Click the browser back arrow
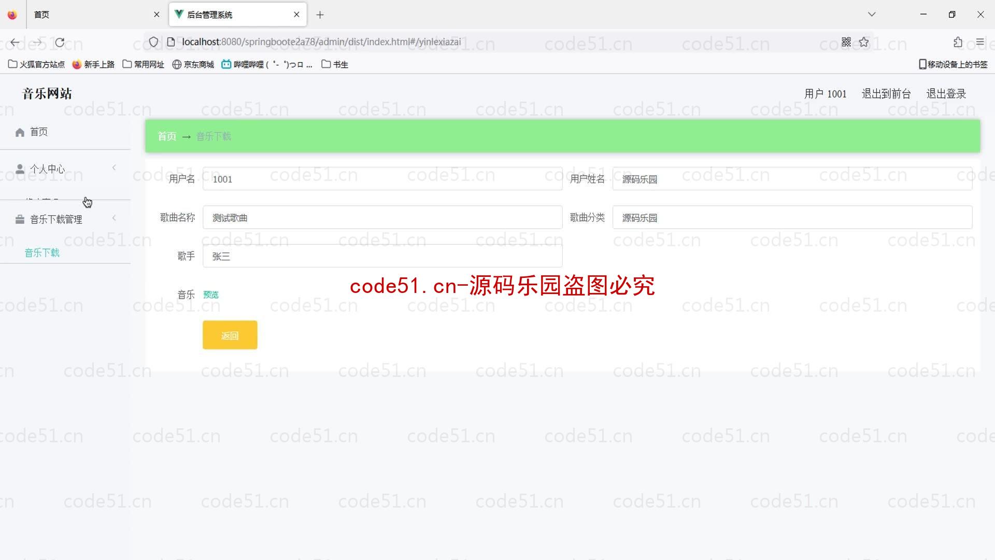Image resolution: width=995 pixels, height=560 pixels. tap(15, 43)
